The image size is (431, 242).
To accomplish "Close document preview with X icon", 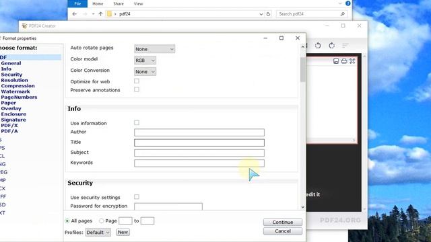I will coord(352,61).
